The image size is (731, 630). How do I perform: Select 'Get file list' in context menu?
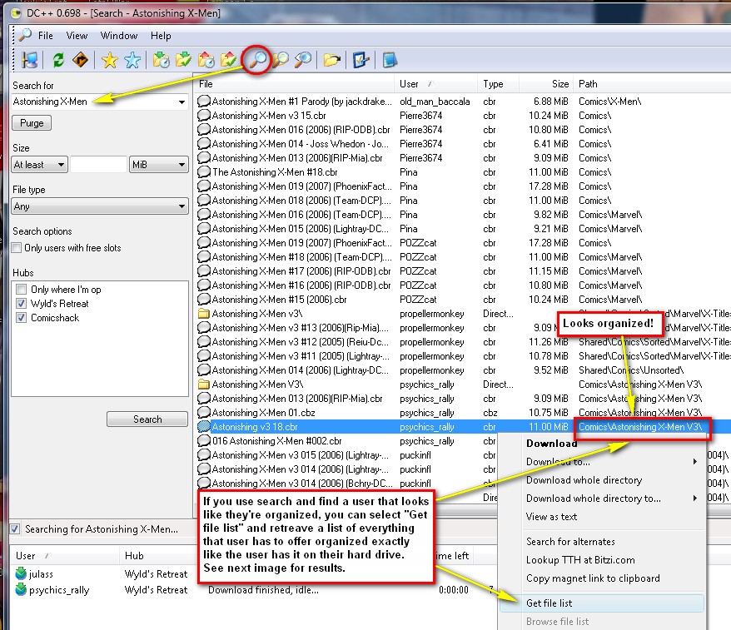point(549,603)
